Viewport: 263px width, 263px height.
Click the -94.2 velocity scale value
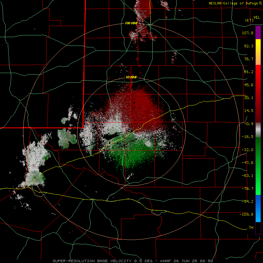(x=248, y=202)
